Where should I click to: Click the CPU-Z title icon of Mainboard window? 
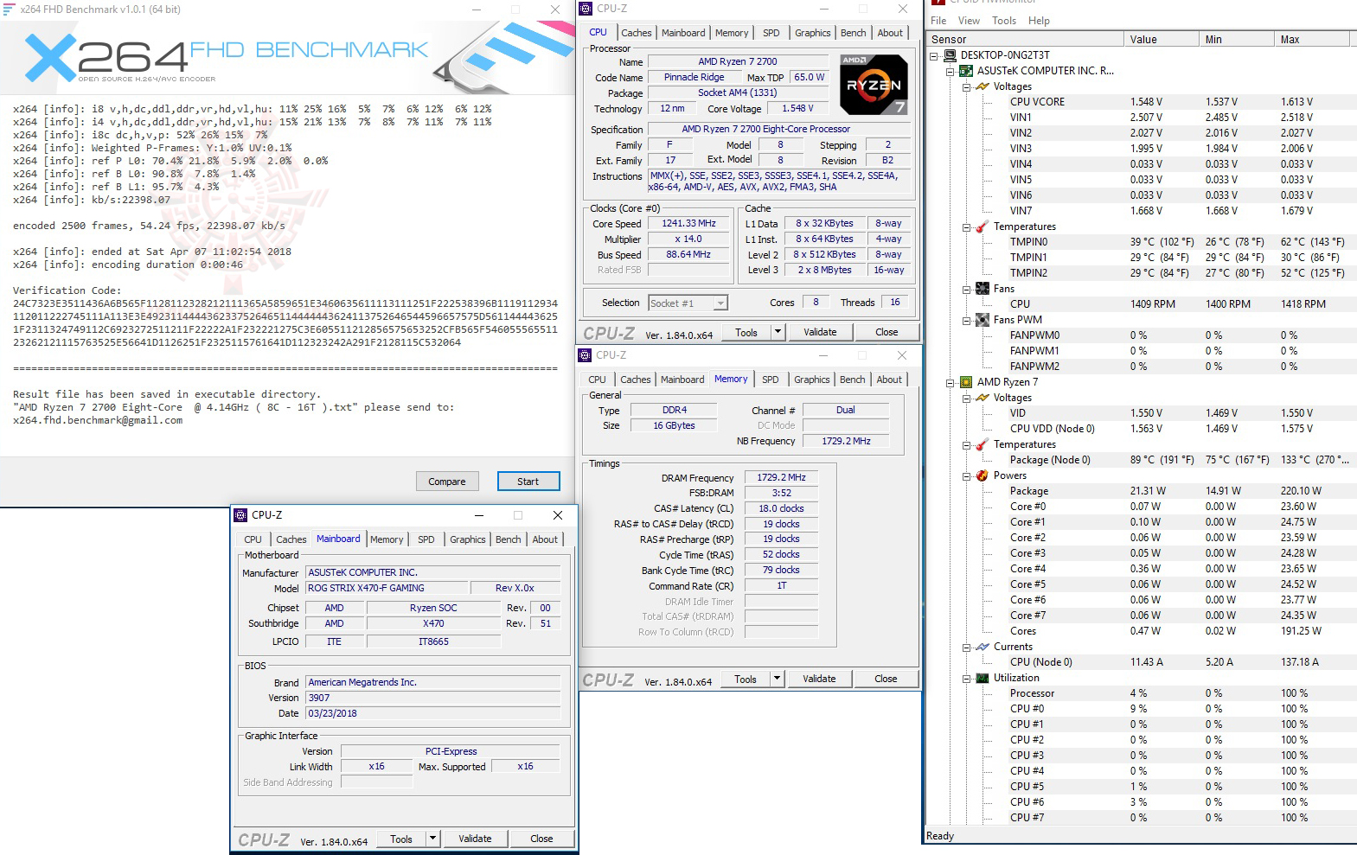click(x=240, y=514)
